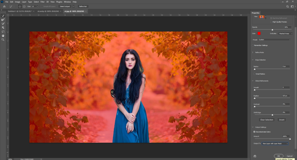
Task: Open the Output To dropdown
Action: pyautogui.click(x=275, y=144)
